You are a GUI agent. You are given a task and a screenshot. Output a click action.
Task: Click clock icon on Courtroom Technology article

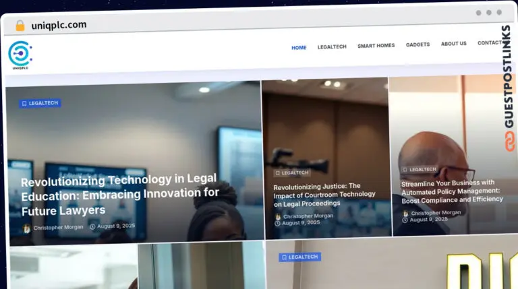(x=277, y=224)
